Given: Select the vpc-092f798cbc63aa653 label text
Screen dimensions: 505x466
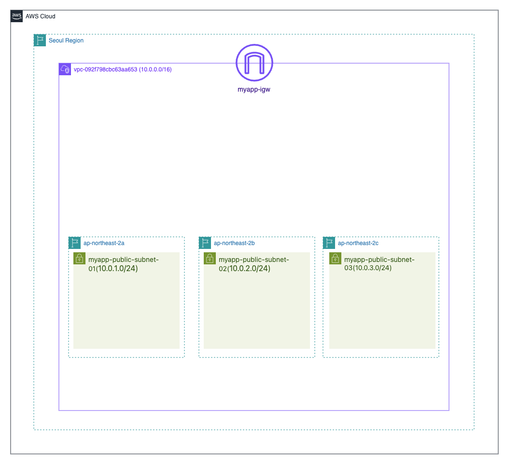Looking at the screenshot, I should pyautogui.click(x=123, y=69).
